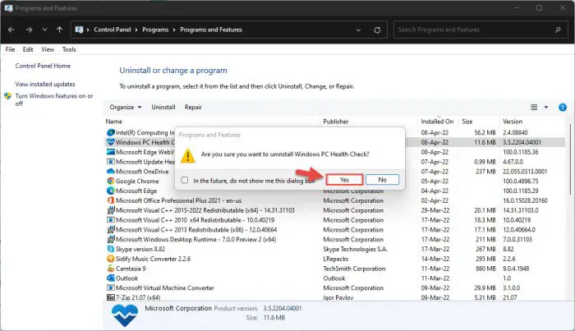Open the Organize dropdown
This screenshot has height=331, width=575.
[126, 107]
